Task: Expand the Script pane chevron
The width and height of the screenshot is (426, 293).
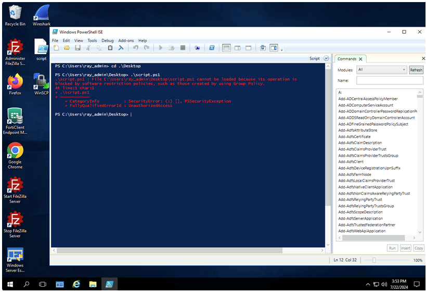Action: (x=326, y=59)
